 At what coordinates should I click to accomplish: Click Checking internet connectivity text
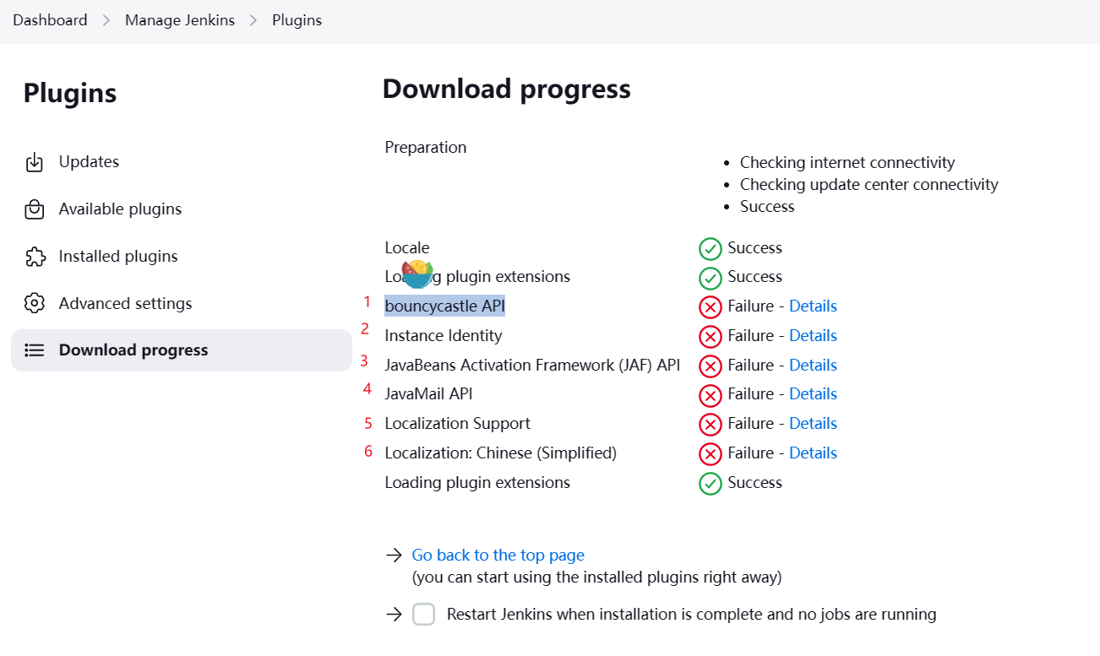847,162
